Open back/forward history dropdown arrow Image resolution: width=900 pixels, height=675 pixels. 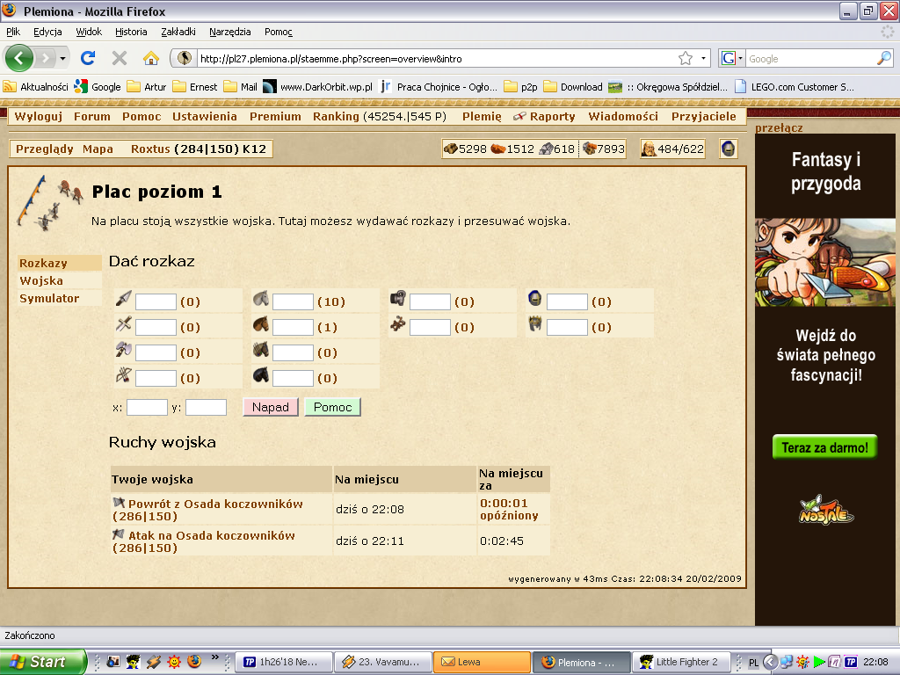tap(62, 58)
